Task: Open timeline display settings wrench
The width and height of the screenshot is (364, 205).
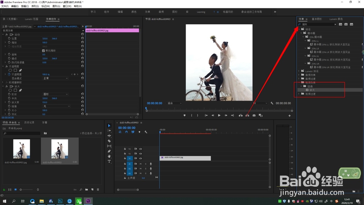Action: pyautogui.click(x=146, y=132)
